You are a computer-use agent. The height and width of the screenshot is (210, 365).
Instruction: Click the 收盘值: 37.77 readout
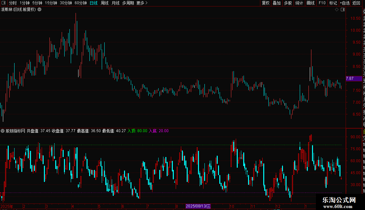pyautogui.click(x=64, y=131)
